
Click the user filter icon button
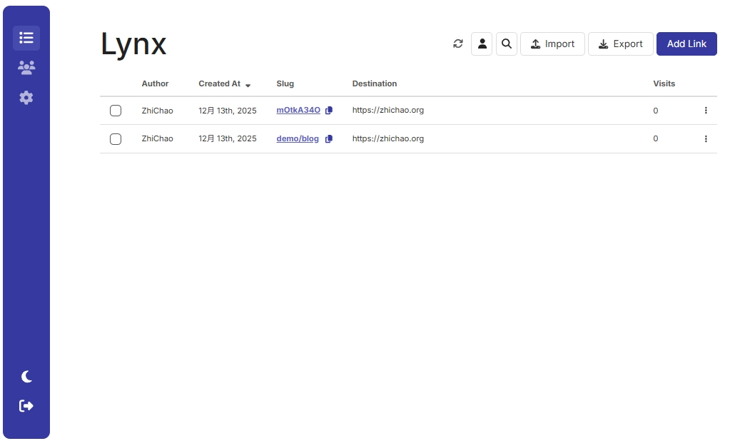coord(482,44)
